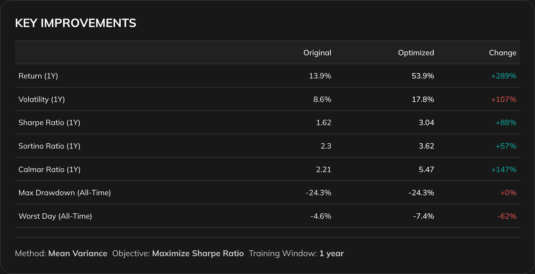
Task: Select the Sortino Ratio (1Y) row label
Action: pyautogui.click(x=49, y=146)
